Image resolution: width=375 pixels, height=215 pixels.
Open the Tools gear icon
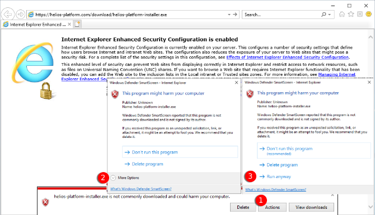[360, 15]
